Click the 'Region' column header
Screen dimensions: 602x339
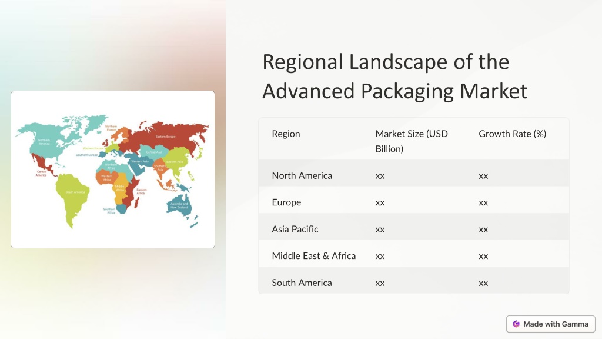(286, 134)
